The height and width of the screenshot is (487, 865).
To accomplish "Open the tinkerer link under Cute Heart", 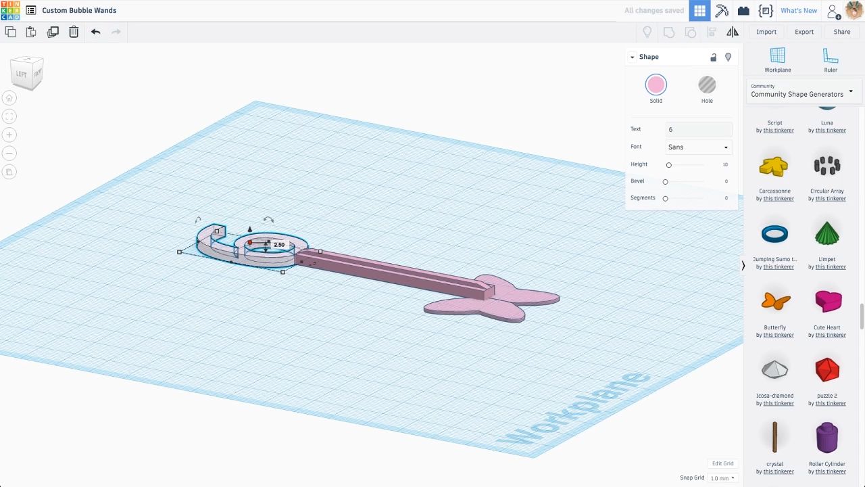I will click(x=831, y=335).
